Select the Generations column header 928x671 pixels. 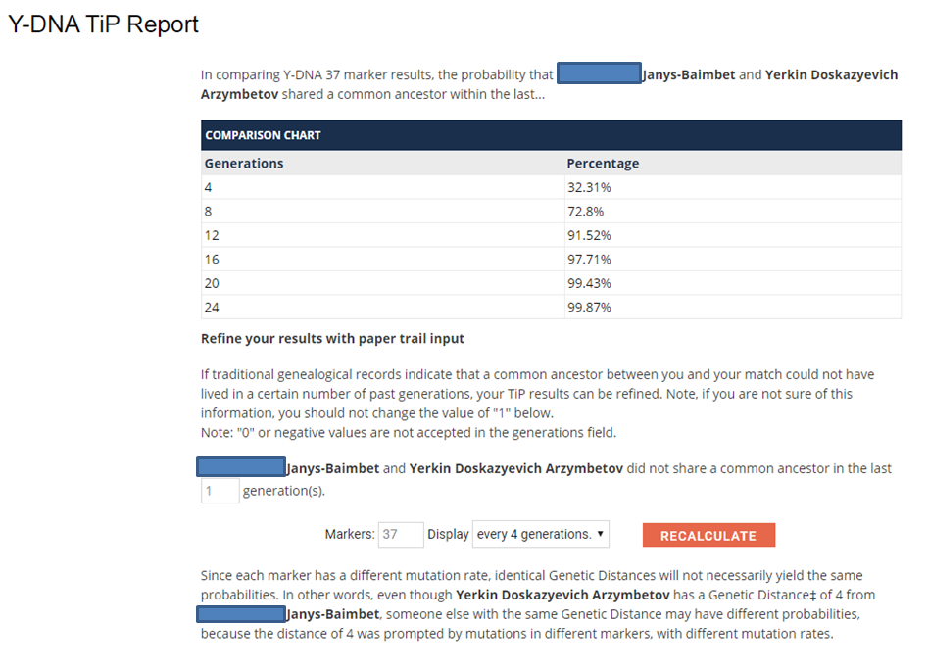[x=244, y=164]
